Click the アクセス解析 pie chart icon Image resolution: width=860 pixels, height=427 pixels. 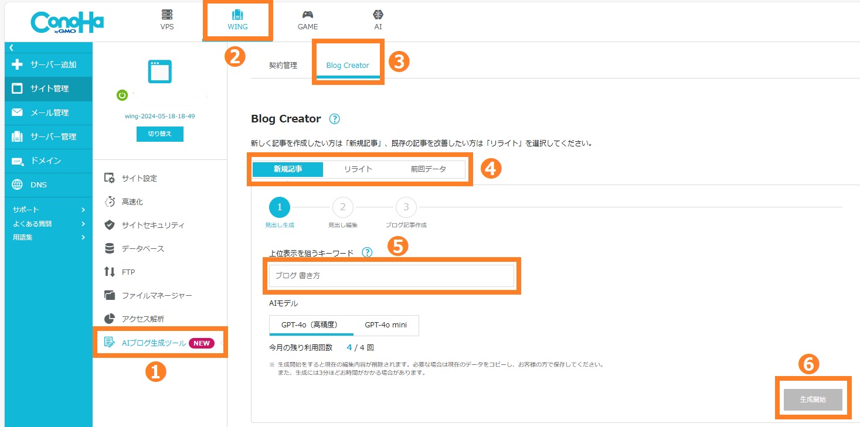(109, 319)
